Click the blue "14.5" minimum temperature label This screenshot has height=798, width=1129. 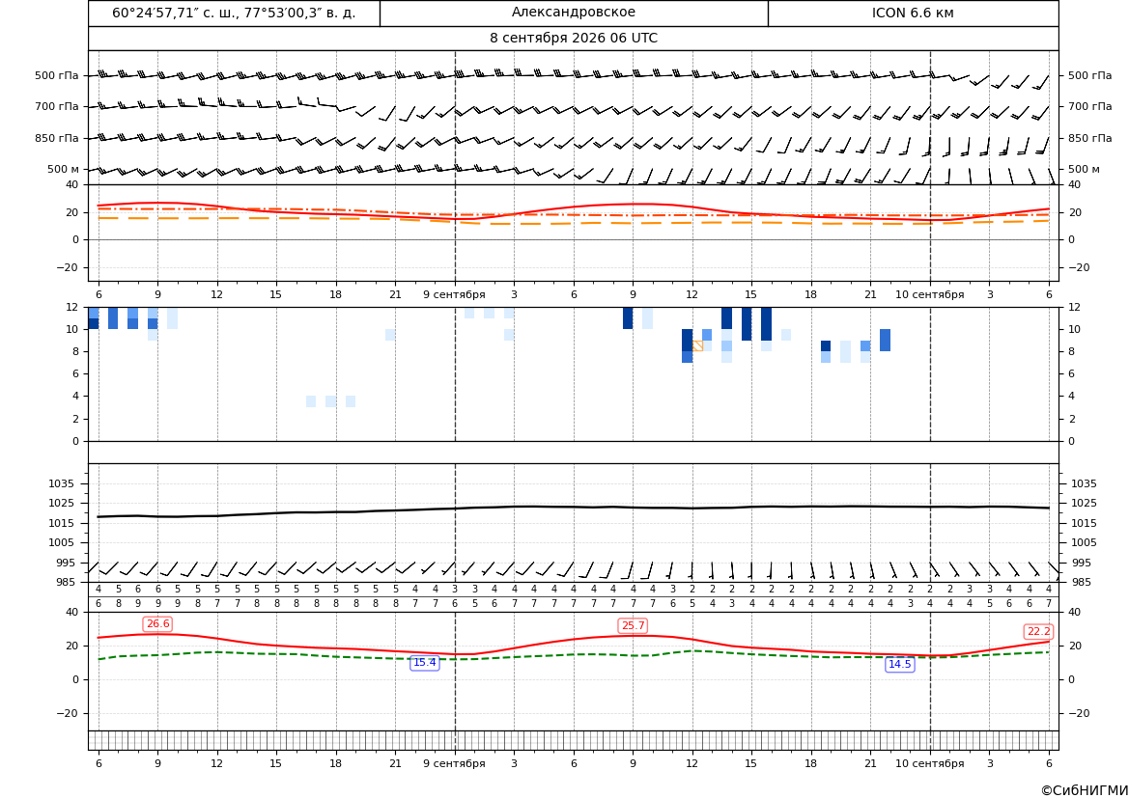point(899,664)
